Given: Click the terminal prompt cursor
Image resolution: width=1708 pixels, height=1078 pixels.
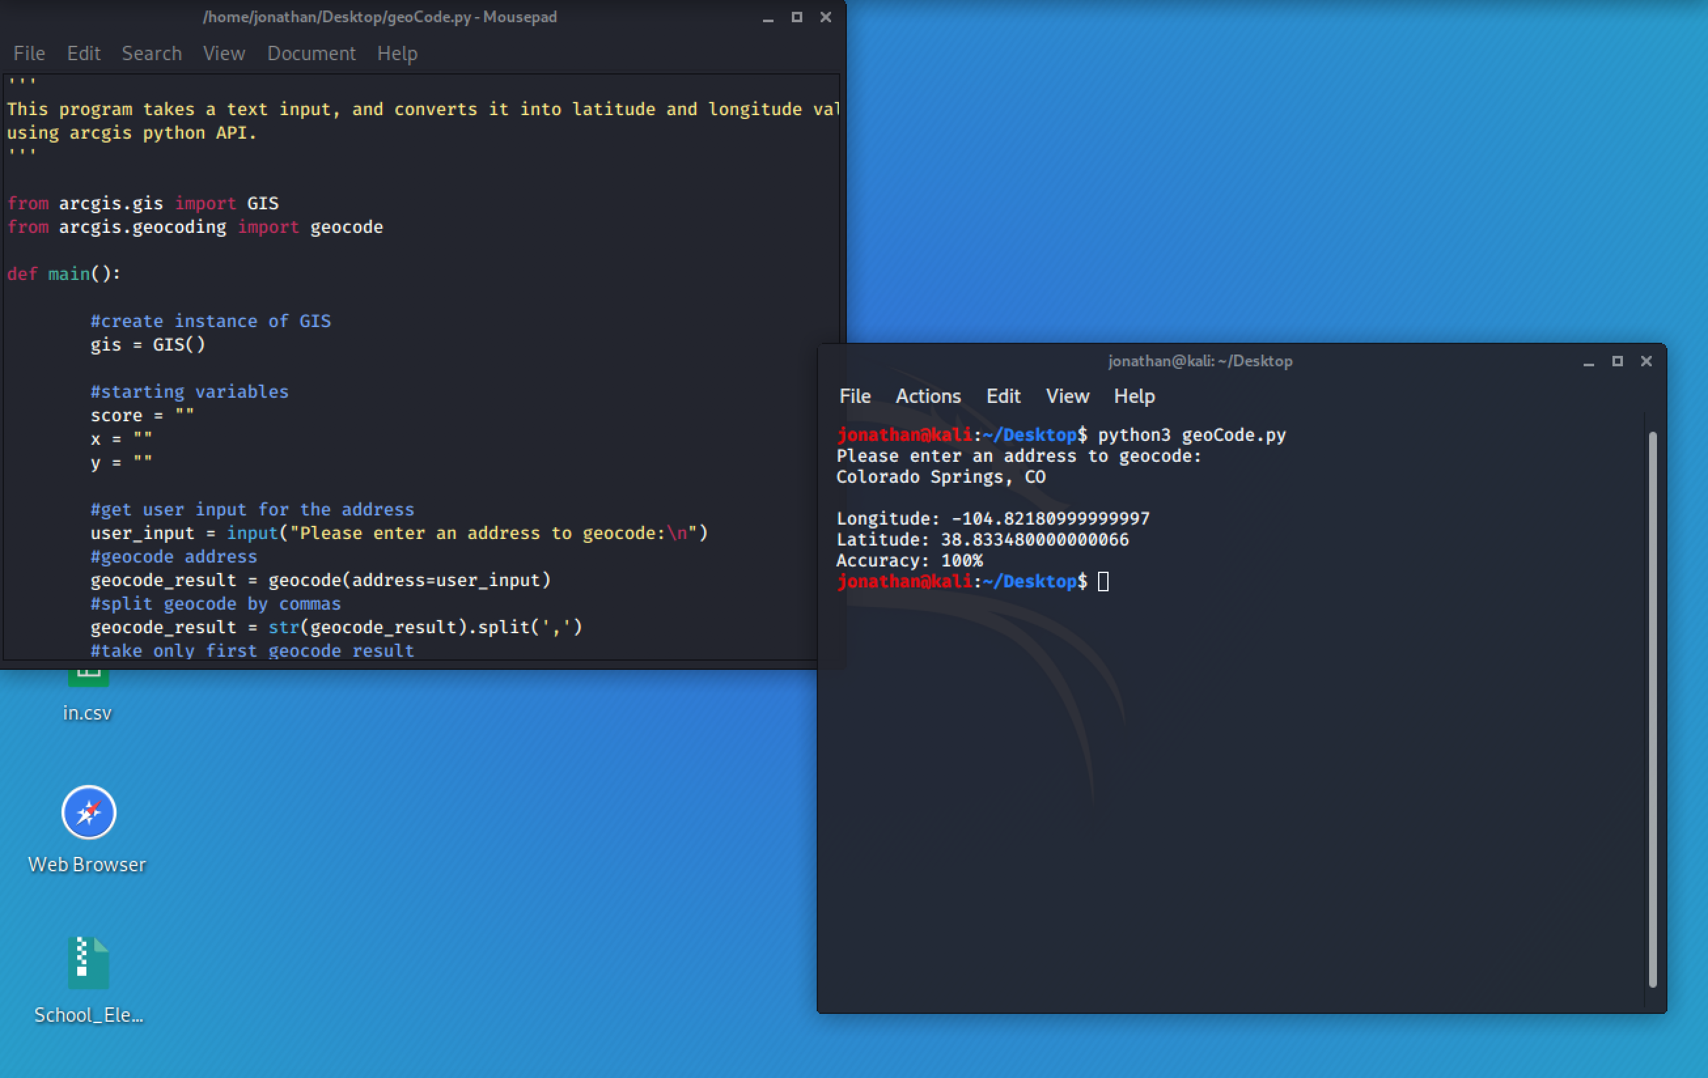Looking at the screenshot, I should click(1103, 582).
